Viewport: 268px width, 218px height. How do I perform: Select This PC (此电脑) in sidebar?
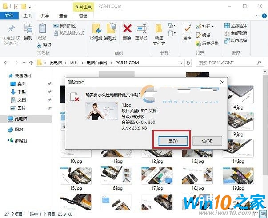click(x=26, y=119)
